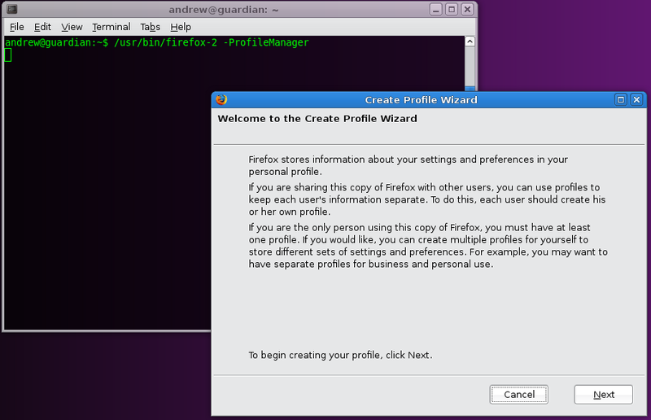The width and height of the screenshot is (651, 420).
Task: Click the terminal window menu icon
Action: (12, 9)
